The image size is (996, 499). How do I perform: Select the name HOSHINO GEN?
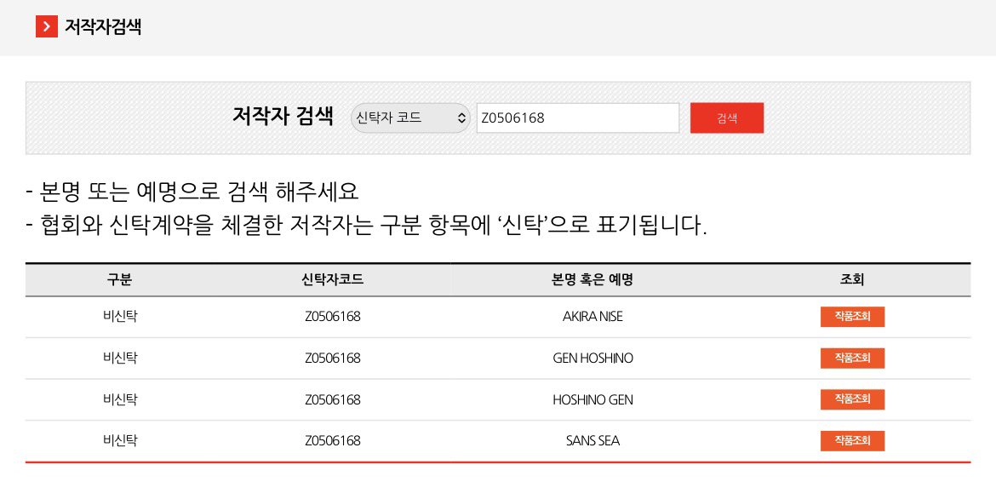(x=592, y=400)
